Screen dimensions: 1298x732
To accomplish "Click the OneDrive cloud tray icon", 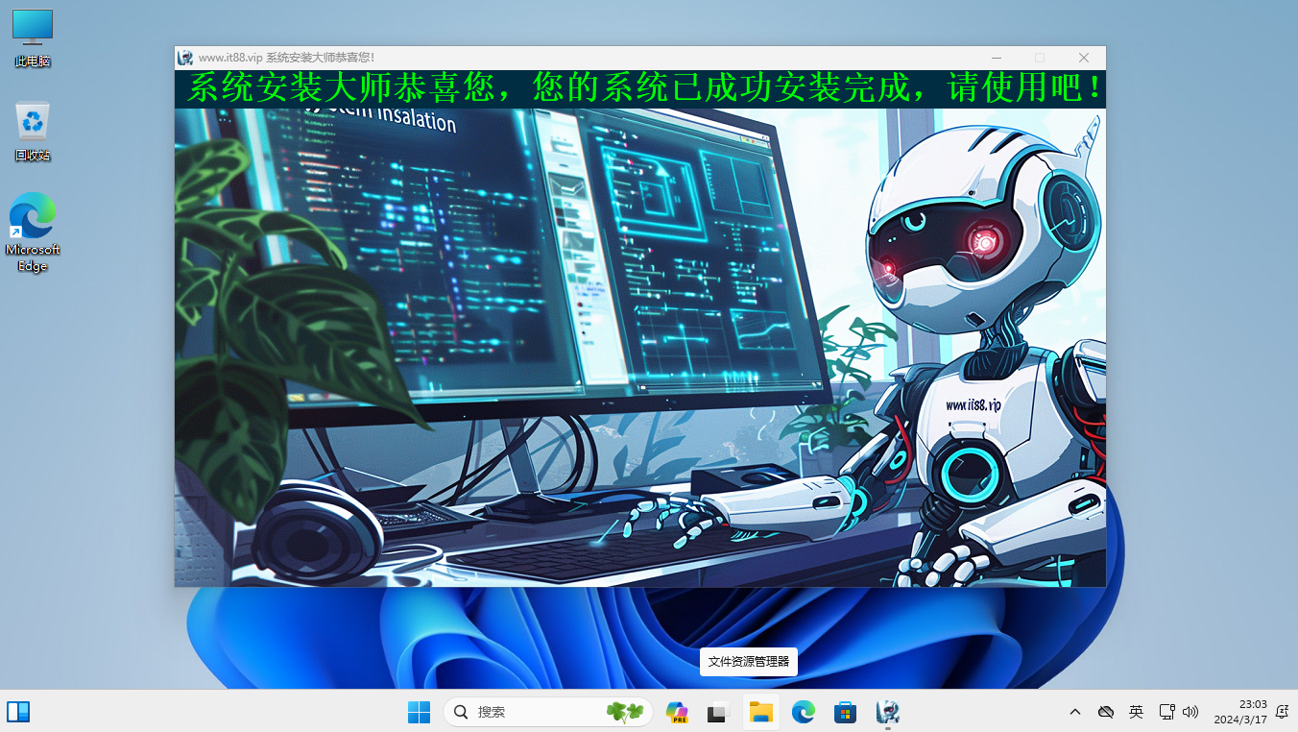I will coord(1106,712).
